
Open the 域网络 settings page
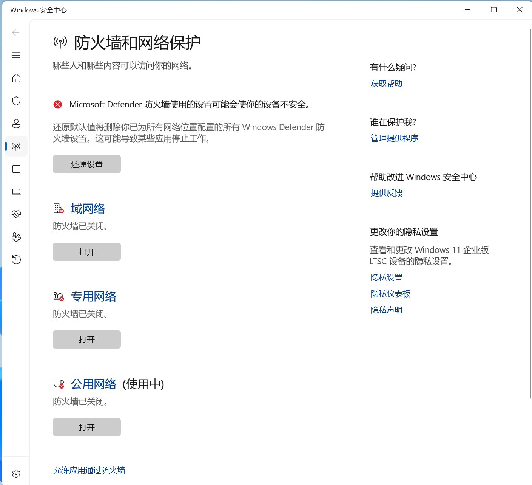click(x=88, y=209)
